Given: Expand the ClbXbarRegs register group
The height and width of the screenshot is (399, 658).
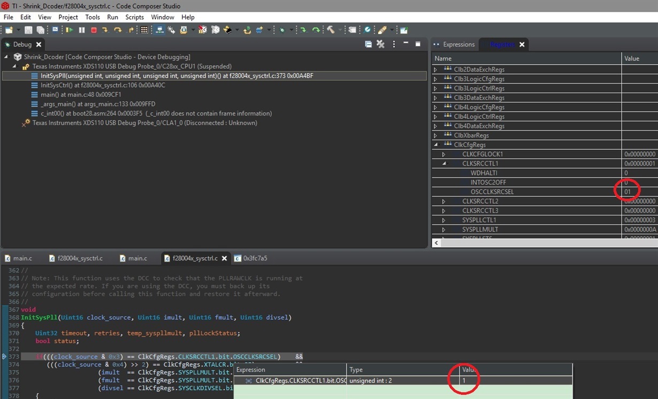Looking at the screenshot, I should [x=435, y=135].
